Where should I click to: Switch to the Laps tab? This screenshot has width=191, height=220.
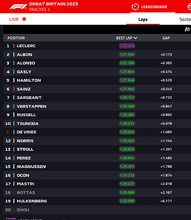[143, 19]
